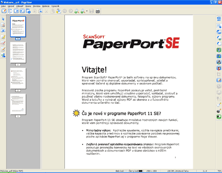Click the SET icon at top of right toolbar
The height and width of the screenshot is (173, 222).
pyautogui.click(x=219, y=19)
